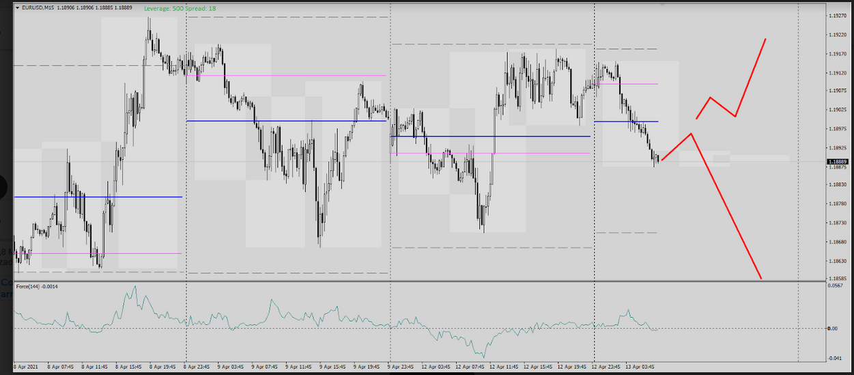Image resolution: width=854 pixels, height=375 pixels.
Task: Select the 8 Apr 2021 date on time axis
Action: 27,366
